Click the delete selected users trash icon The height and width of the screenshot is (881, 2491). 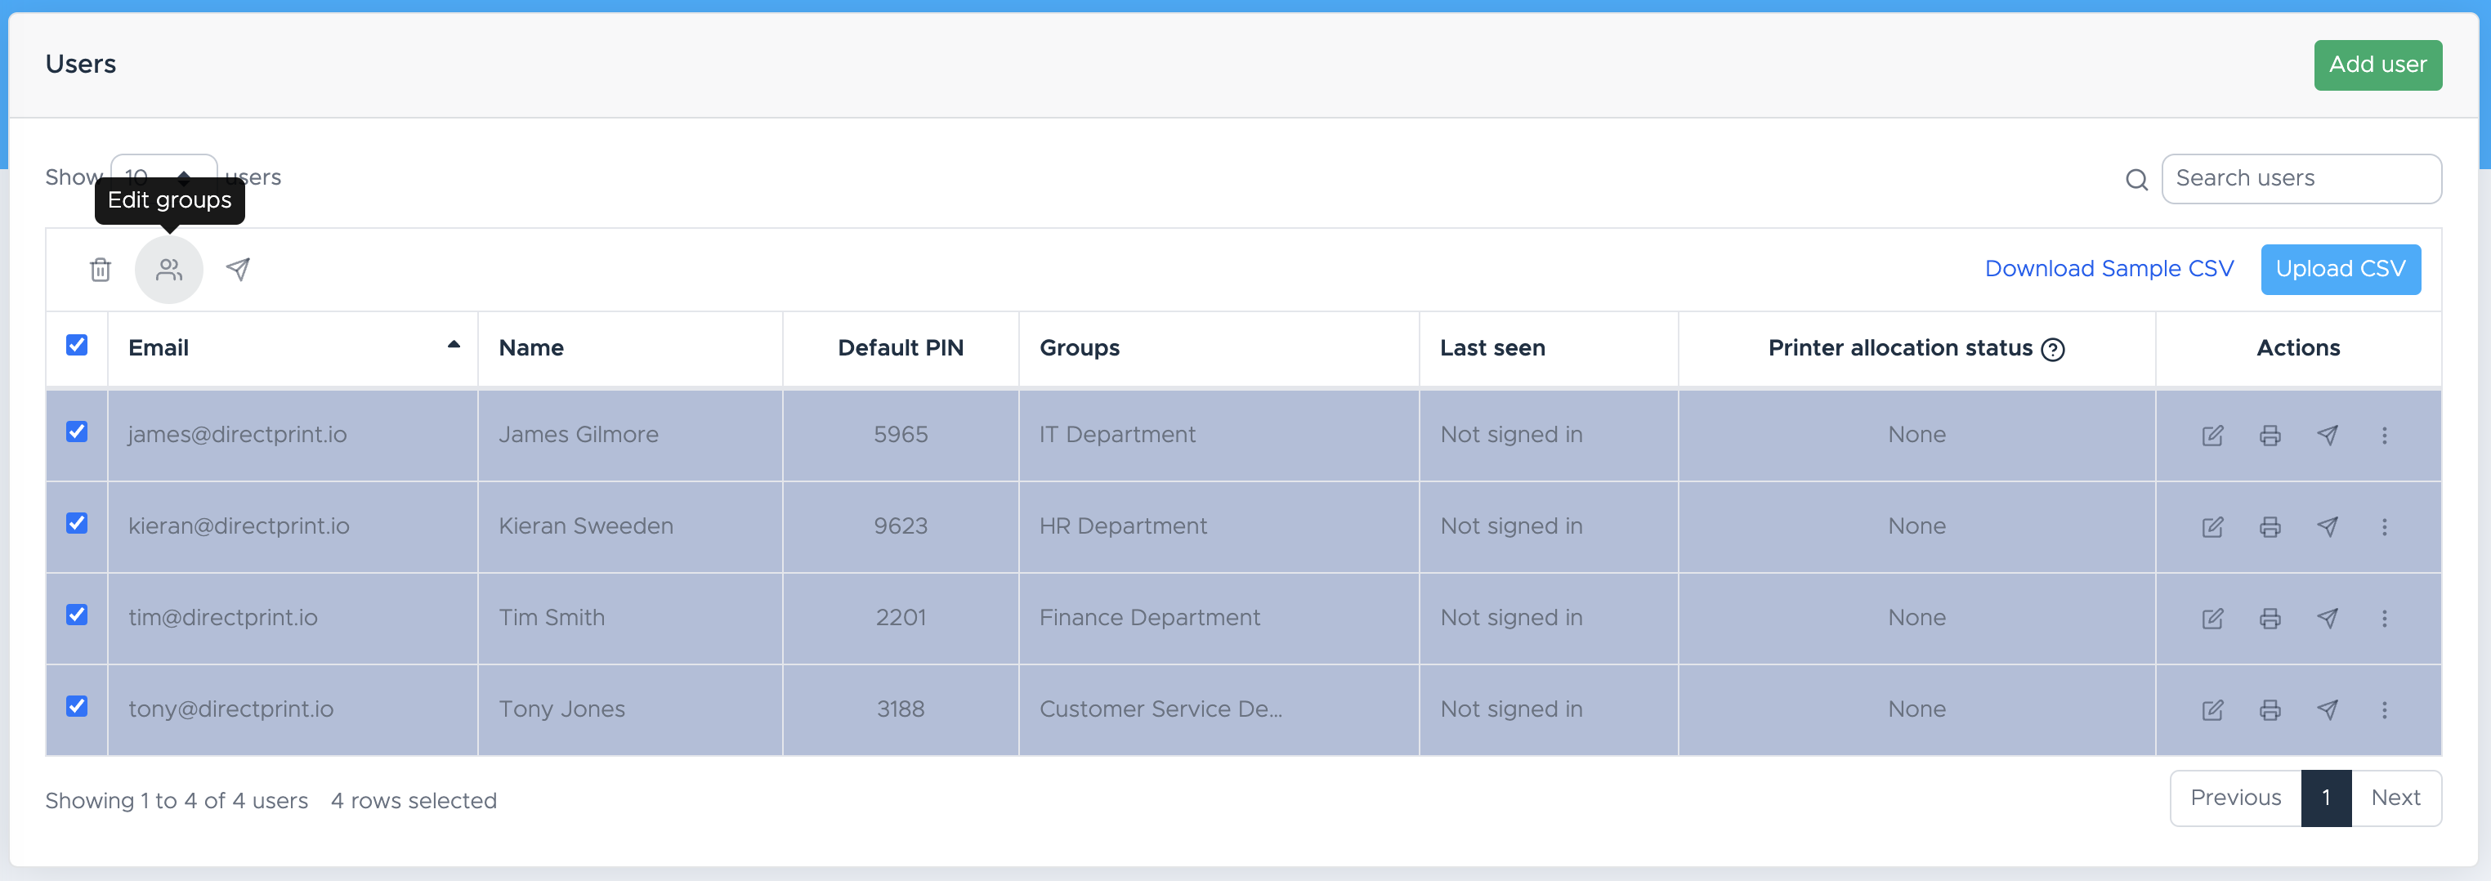(x=101, y=270)
